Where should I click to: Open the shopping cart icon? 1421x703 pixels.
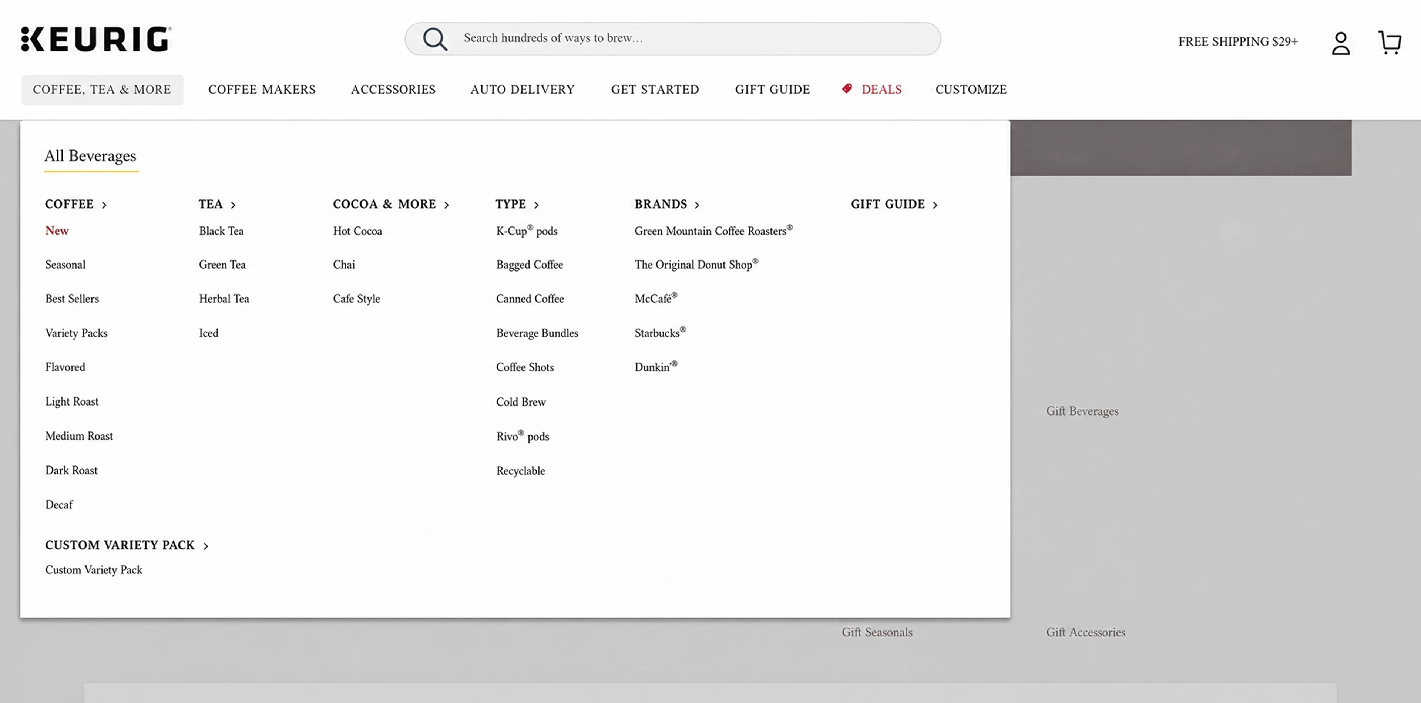(1390, 43)
